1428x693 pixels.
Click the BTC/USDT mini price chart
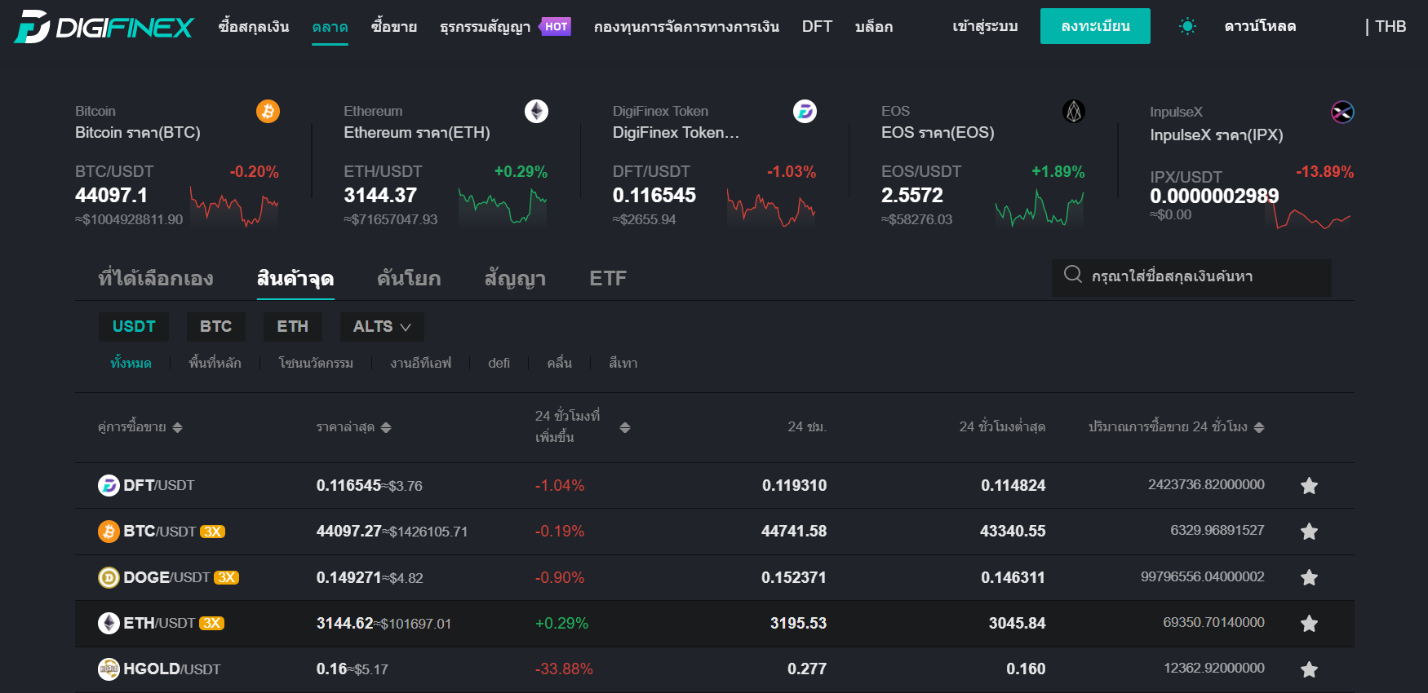[234, 206]
